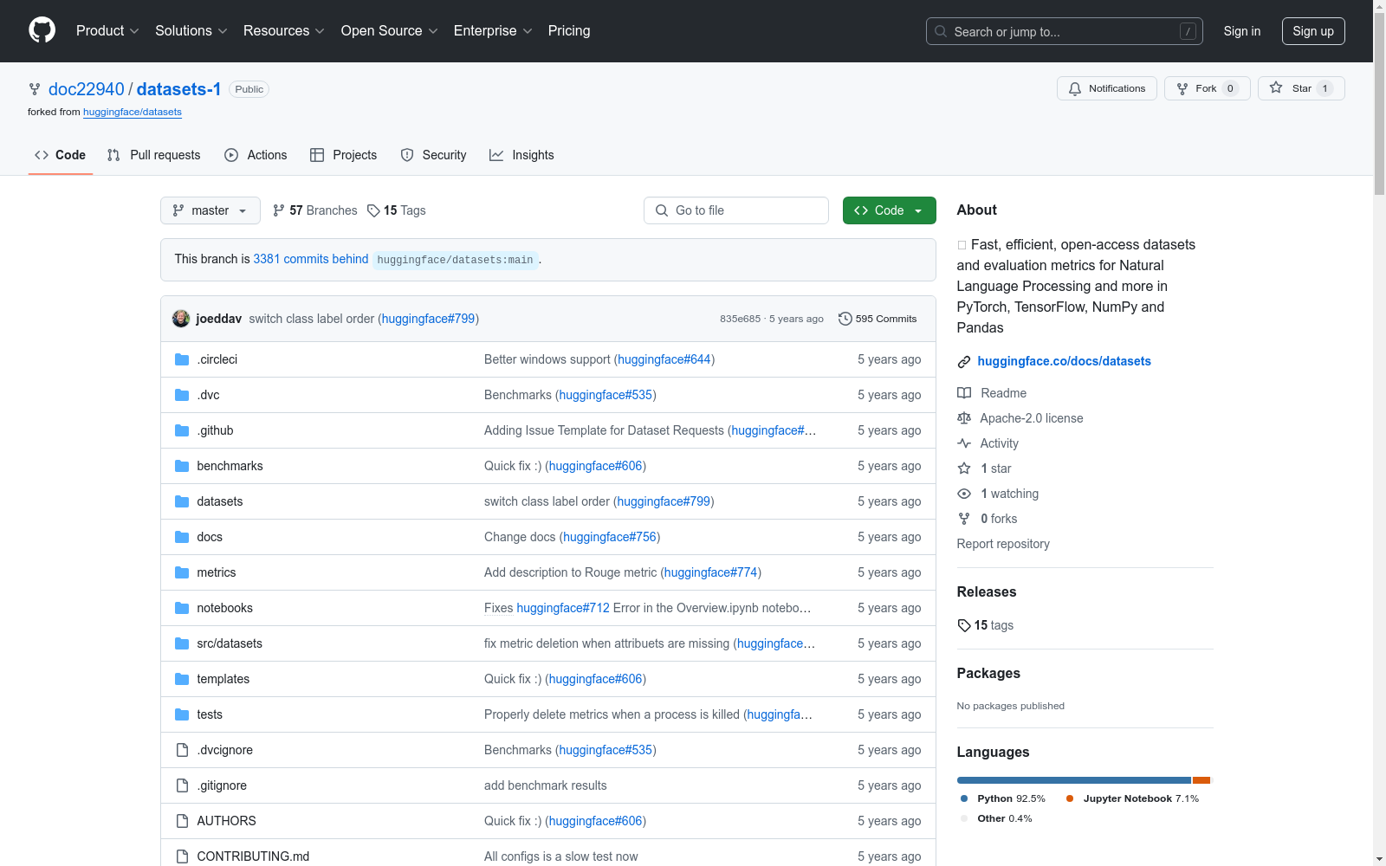
Task: Click the Jupyter Notebook orange bar segment
Action: click(x=1201, y=780)
